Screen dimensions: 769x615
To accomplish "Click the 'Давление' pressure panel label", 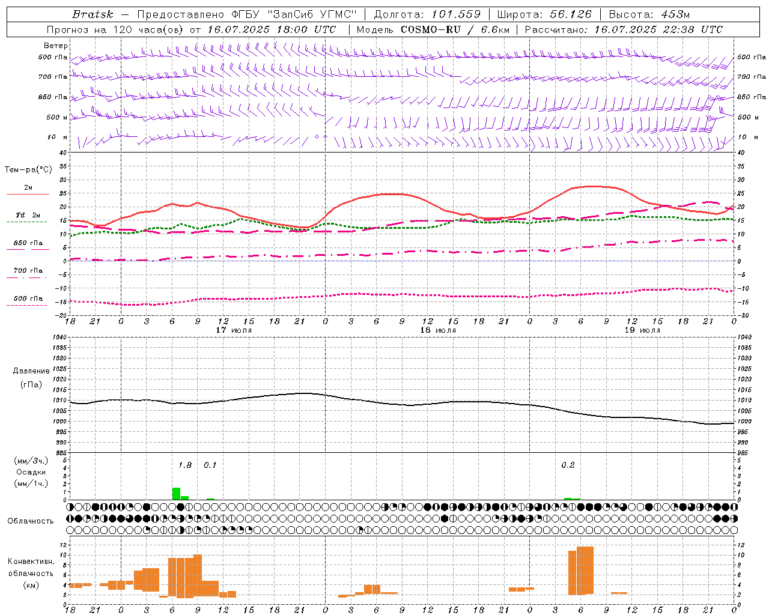I will pyautogui.click(x=31, y=371).
